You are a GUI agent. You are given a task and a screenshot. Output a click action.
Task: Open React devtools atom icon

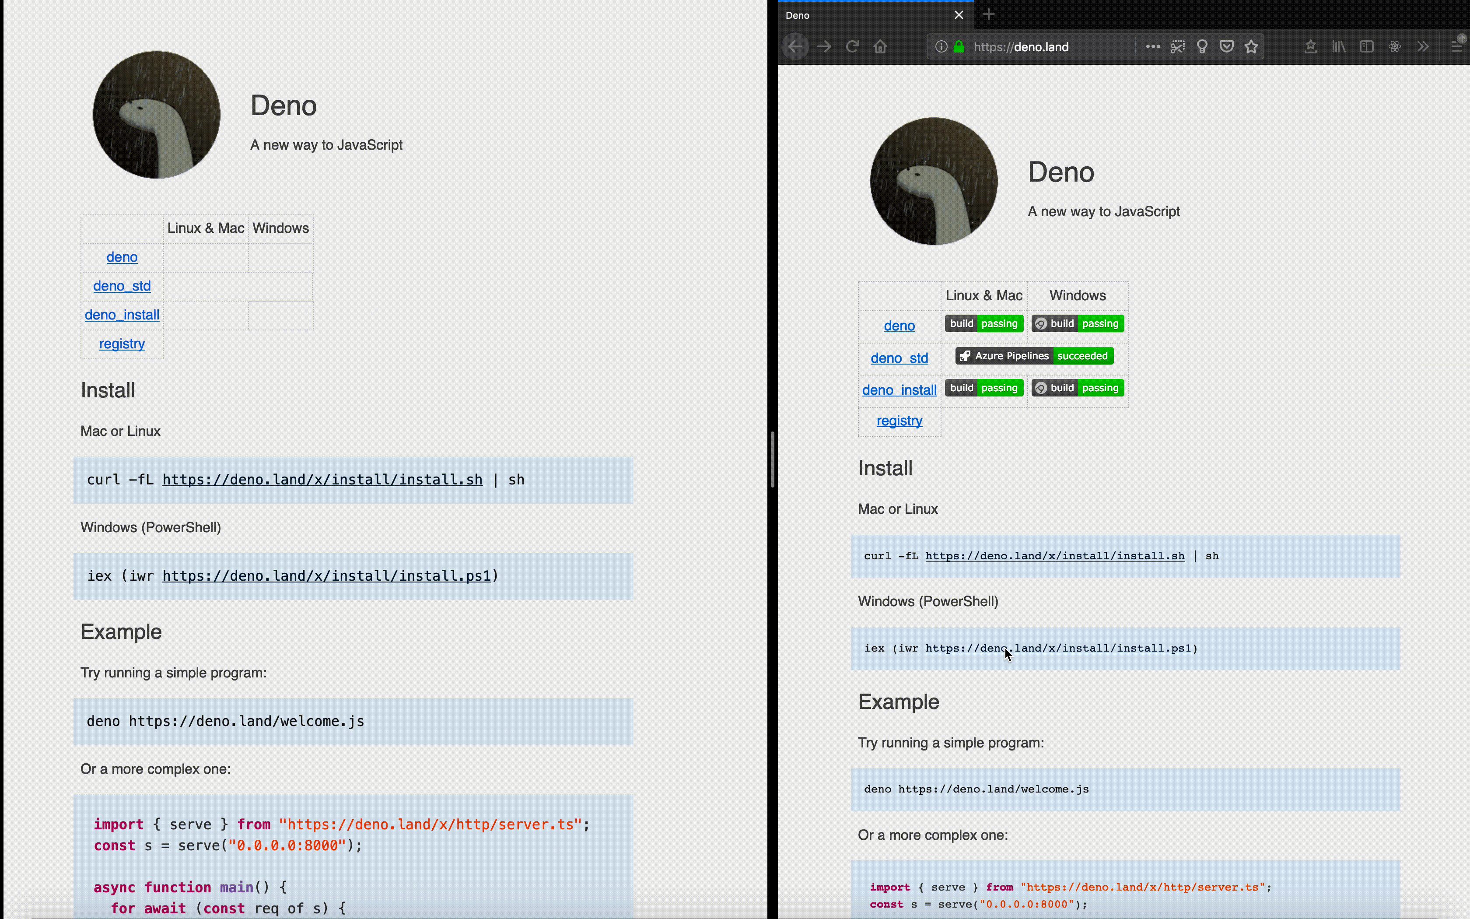tap(1395, 47)
